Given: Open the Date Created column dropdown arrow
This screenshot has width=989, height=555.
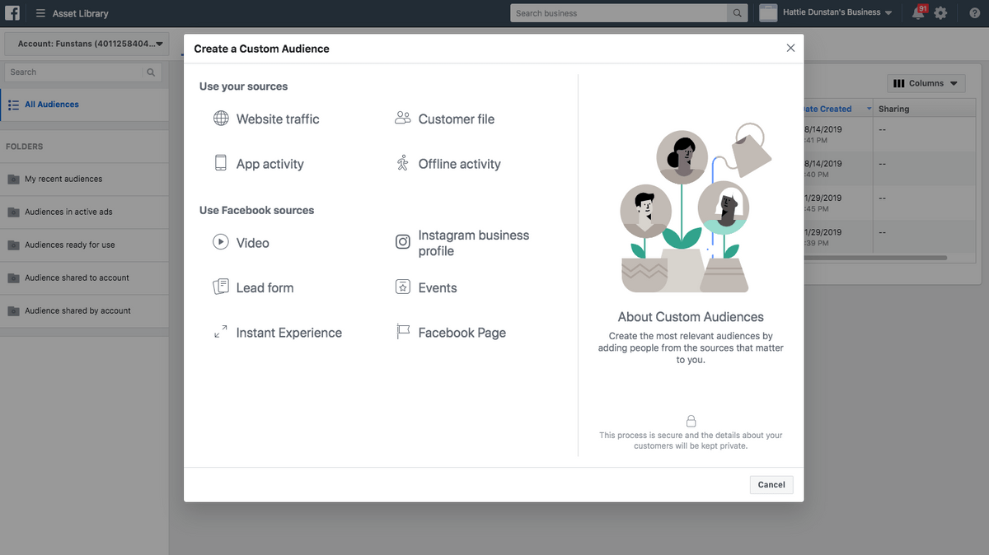Looking at the screenshot, I should pos(869,109).
